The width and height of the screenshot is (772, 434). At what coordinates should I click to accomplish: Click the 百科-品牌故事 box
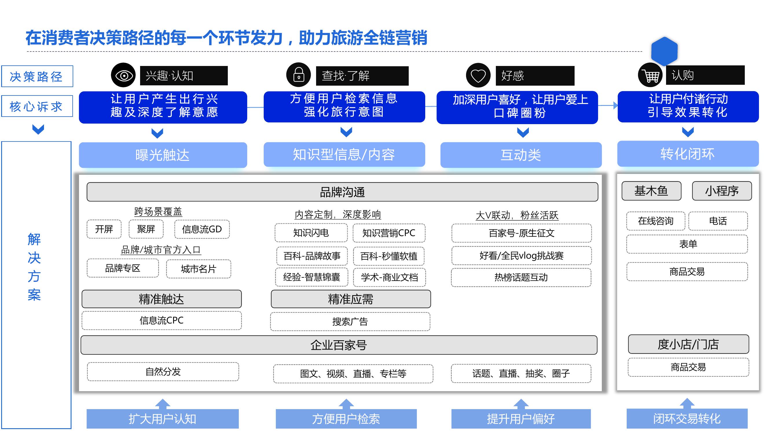pos(312,256)
